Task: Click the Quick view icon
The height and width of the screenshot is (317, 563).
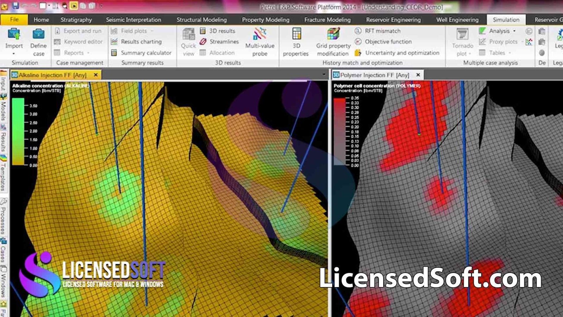Action: (188, 35)
